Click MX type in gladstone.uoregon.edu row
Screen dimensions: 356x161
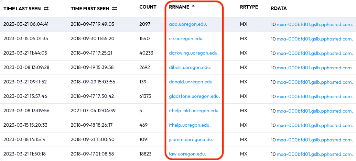(x=244, y=96)
